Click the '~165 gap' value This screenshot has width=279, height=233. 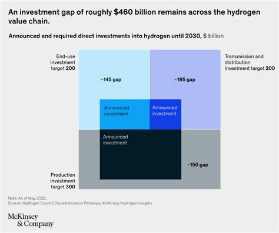tap(185, 80)
